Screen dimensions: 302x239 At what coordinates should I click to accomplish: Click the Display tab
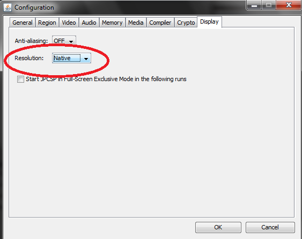point(209,22)
